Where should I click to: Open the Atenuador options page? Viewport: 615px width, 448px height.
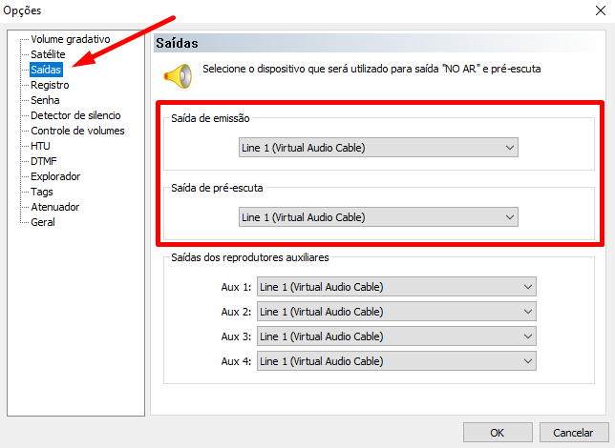tap(55, 207)
